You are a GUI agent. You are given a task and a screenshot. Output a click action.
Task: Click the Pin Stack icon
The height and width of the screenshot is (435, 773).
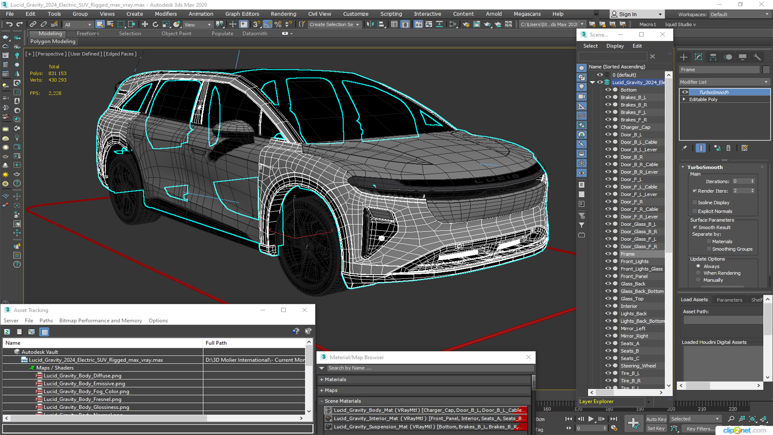[684, 148]
